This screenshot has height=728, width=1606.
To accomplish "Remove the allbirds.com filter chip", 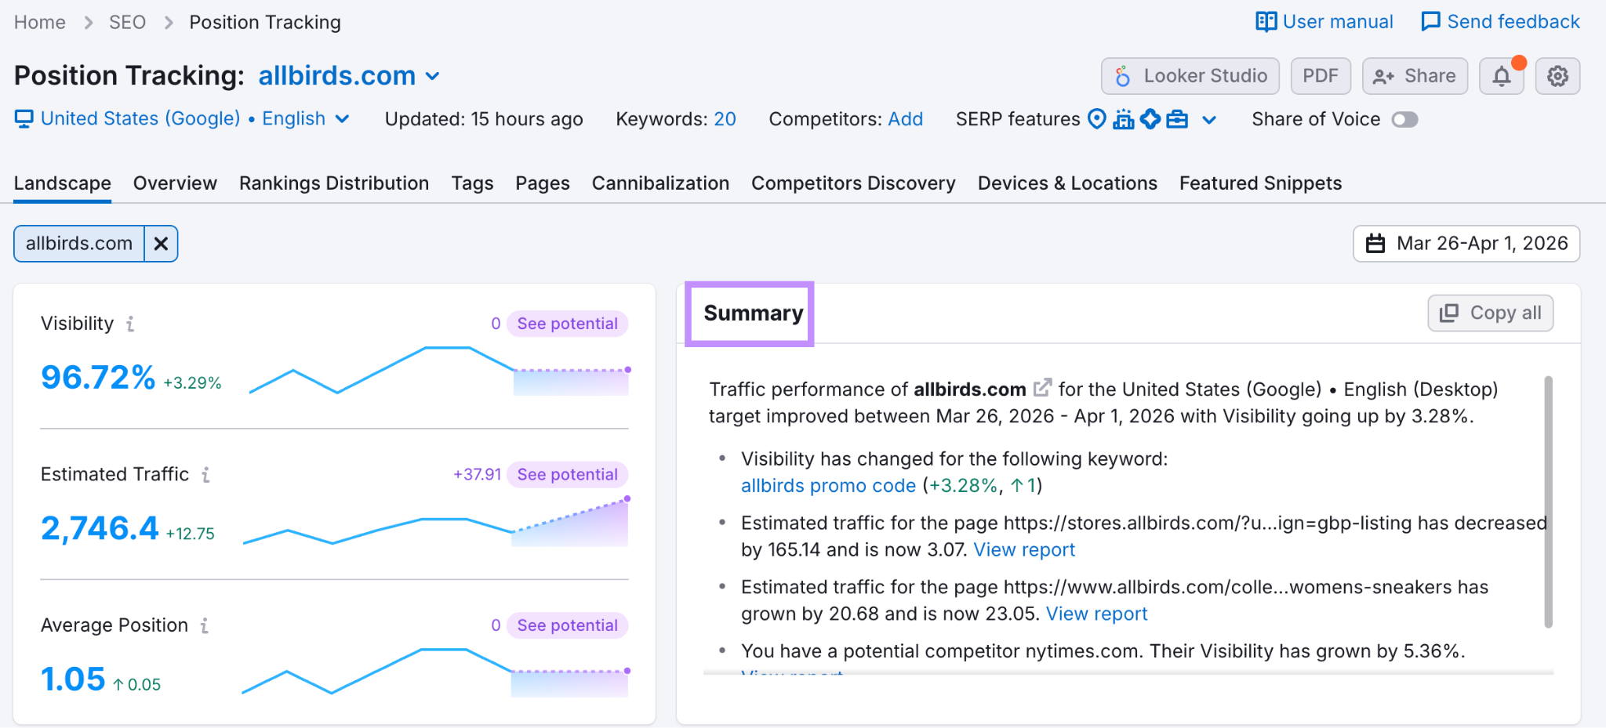I will coord(161,243).
